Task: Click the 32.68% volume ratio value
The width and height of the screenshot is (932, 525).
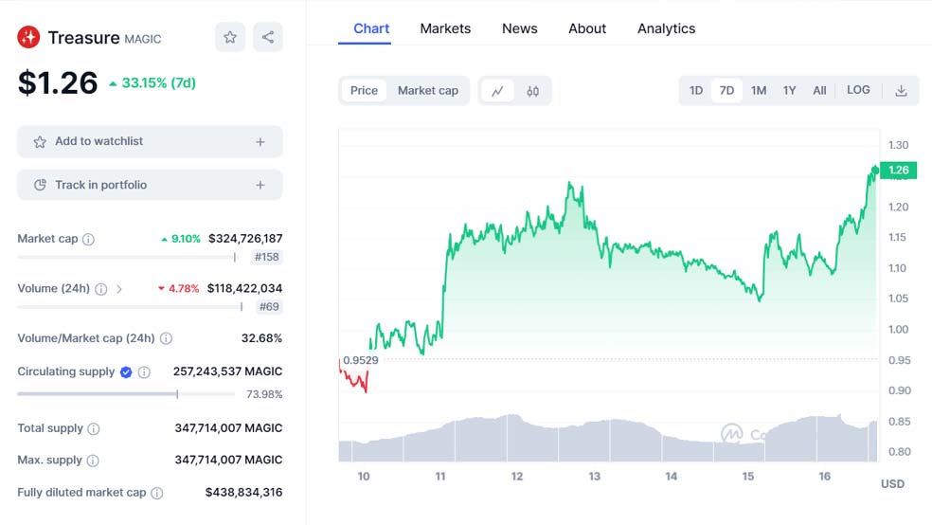Action: click(261, 338)
